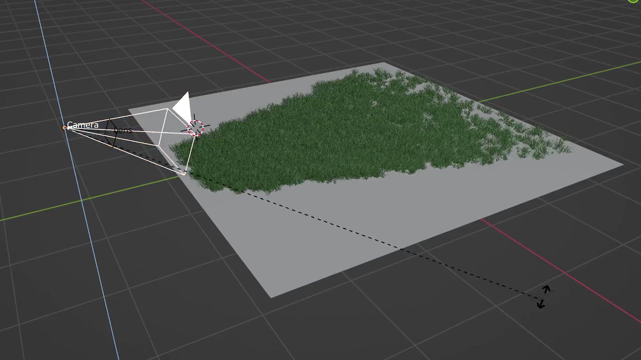Select the camera origin point dot
The width and height of the screenshot is (641, 360).
pyautogui.click(x=65, y=128)
